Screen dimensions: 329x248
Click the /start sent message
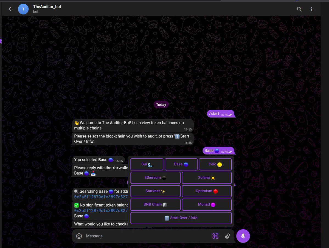221,114
